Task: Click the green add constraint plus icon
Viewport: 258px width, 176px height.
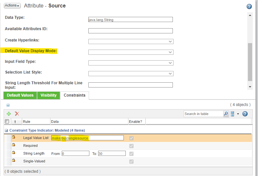Action: click(9, 114)
